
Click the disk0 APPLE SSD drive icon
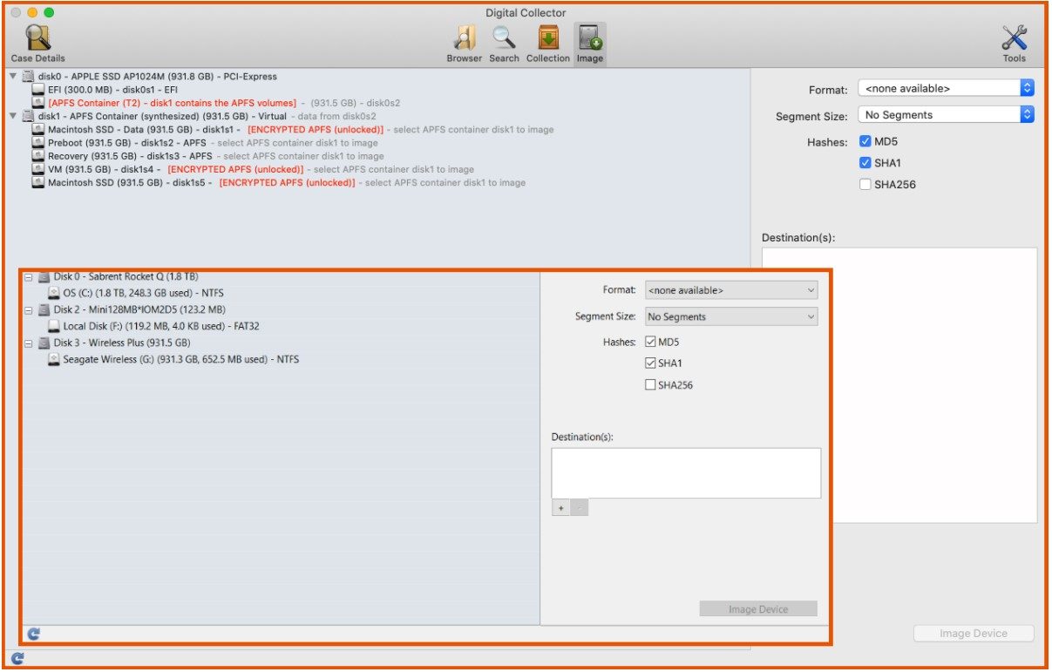click(28, 77)
